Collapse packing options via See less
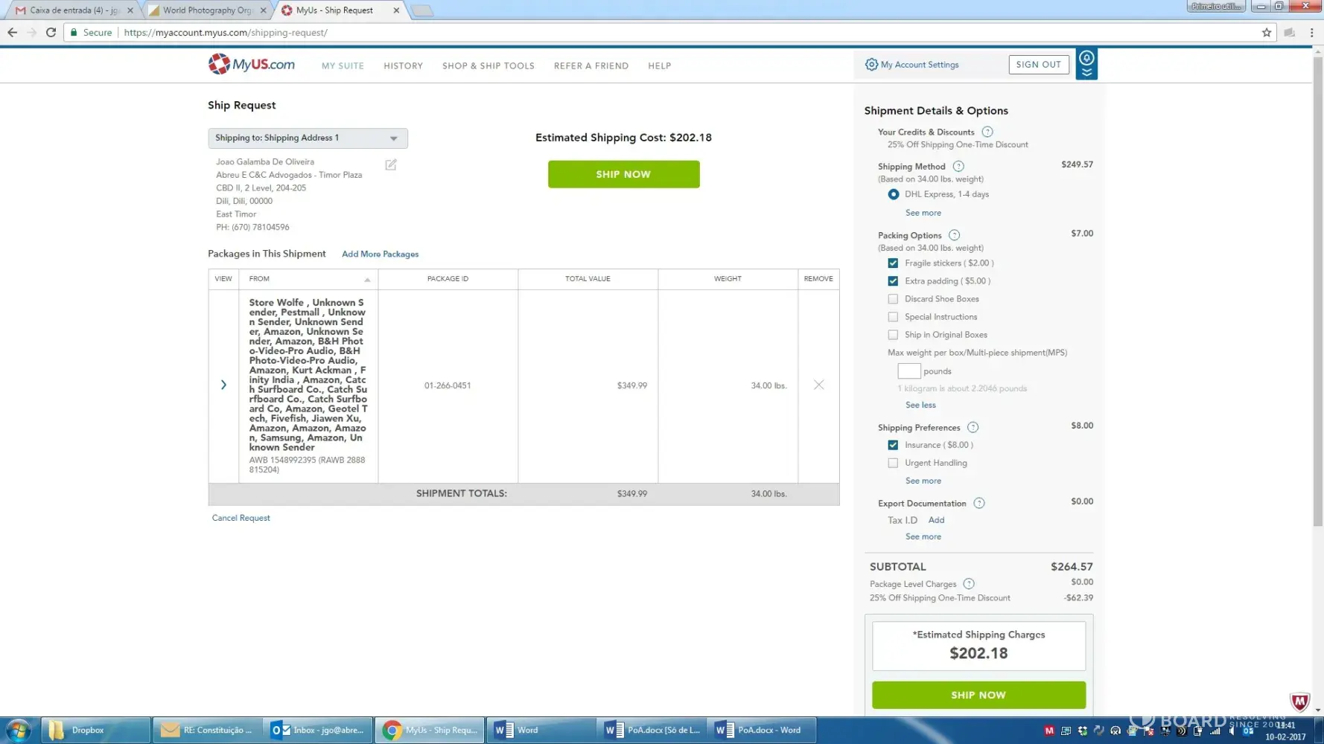1324x744 pixels. (920, 405)
